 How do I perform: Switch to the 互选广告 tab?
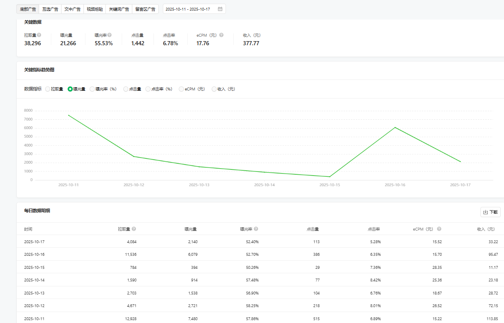pos(50,9)
